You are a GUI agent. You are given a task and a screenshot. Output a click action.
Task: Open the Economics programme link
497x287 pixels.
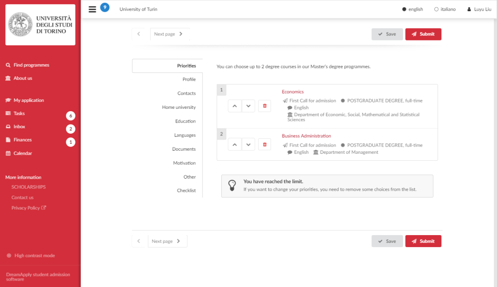(293, 92)
